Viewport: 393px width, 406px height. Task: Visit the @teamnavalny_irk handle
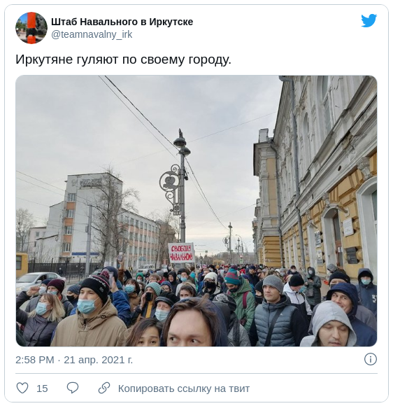point(92,34)
